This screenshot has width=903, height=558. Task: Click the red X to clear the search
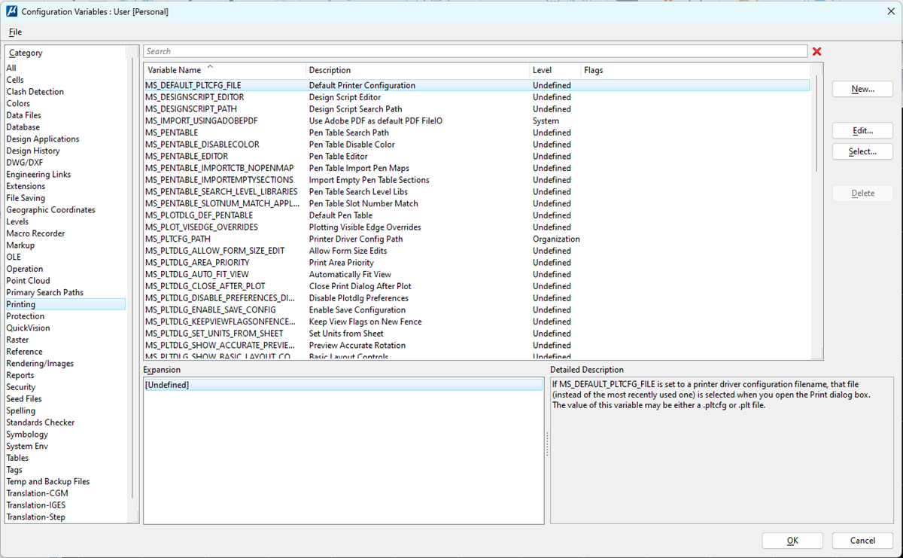[x=817, y=51]
